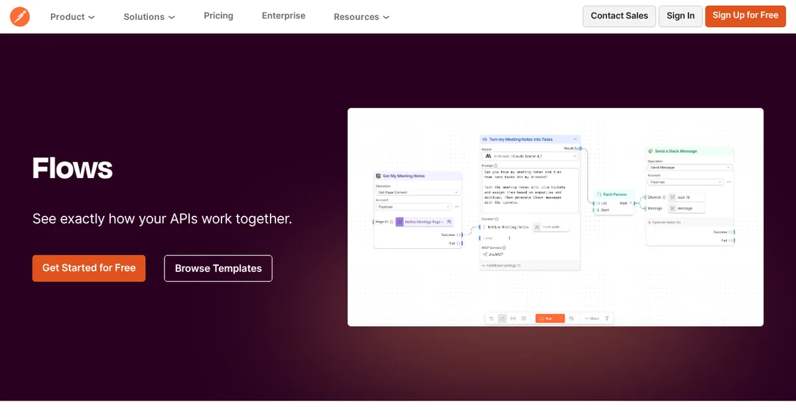Click the three-dot icon in Send a Slack Message
The height and width of the screenshot is (417, 796).
[x=728, y=182]
